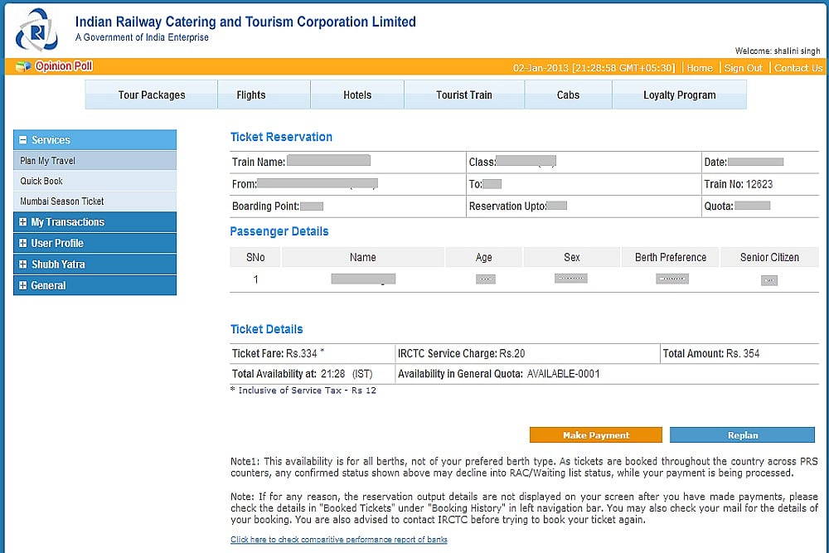
Task: Select Quick Book in the sidebar
Action: (x=41, y=181)
